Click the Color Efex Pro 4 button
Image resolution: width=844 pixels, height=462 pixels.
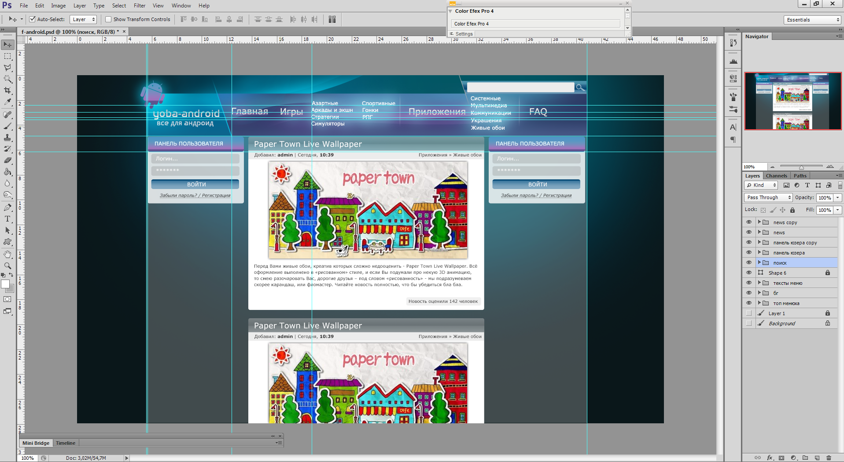pyautogui.click(x=535, y=24)
